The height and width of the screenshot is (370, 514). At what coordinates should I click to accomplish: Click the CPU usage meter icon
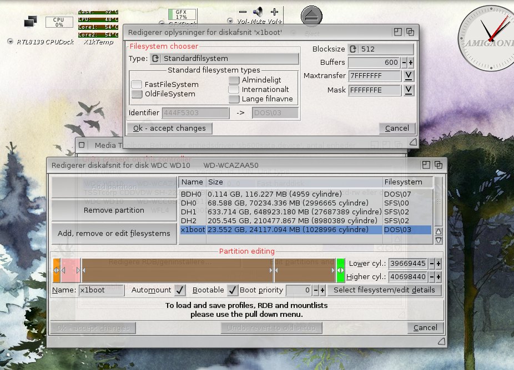(x=58, y=22)
